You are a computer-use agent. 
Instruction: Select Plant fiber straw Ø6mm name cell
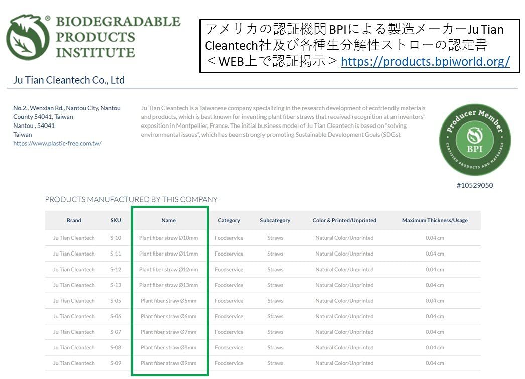click(169, 316)
